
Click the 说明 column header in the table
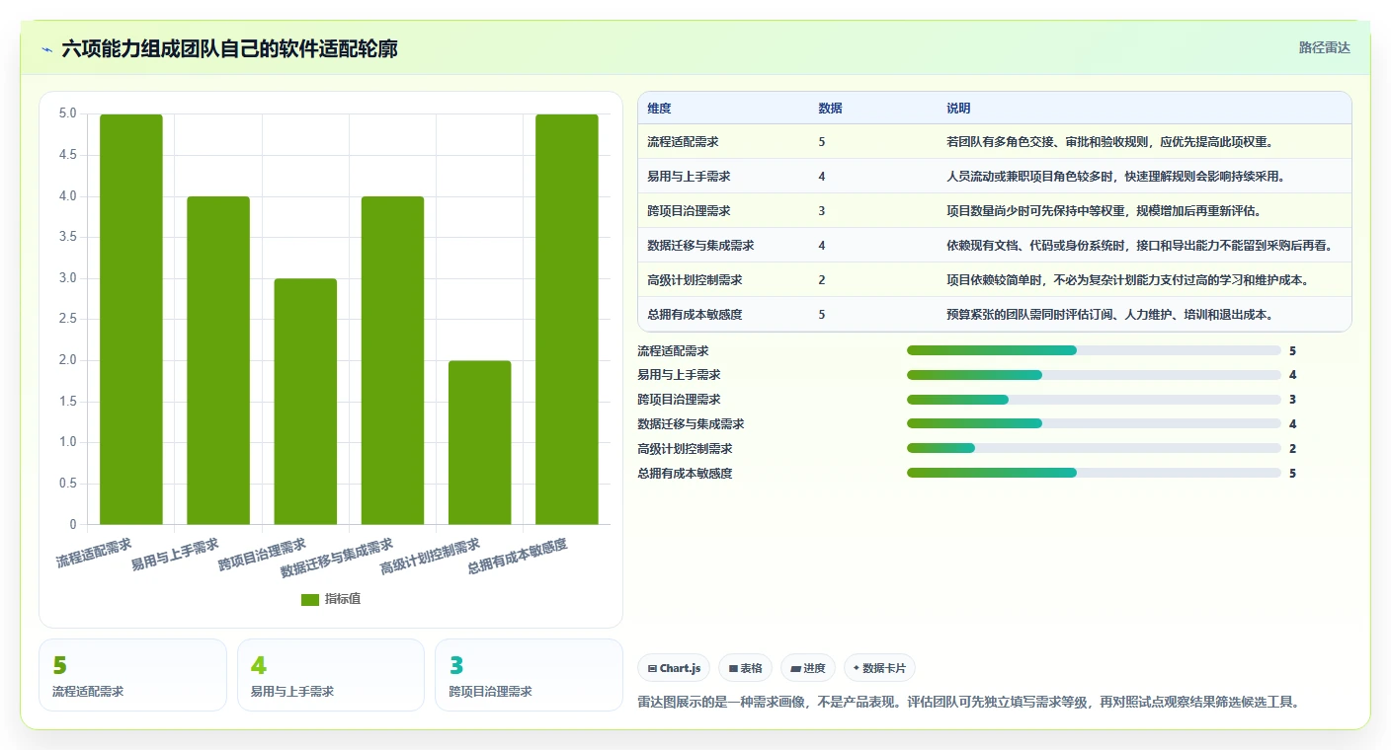tap(958, 109)
